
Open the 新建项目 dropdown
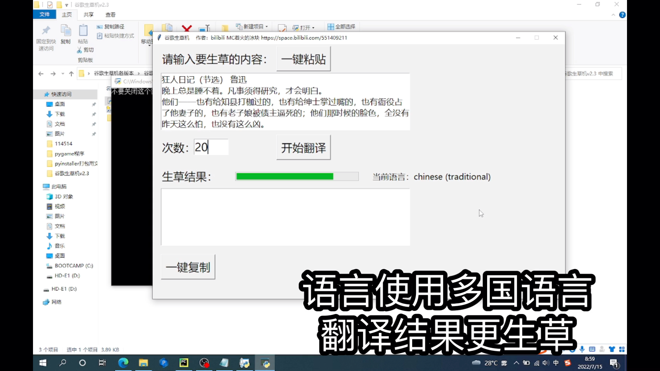coord(252,26)
